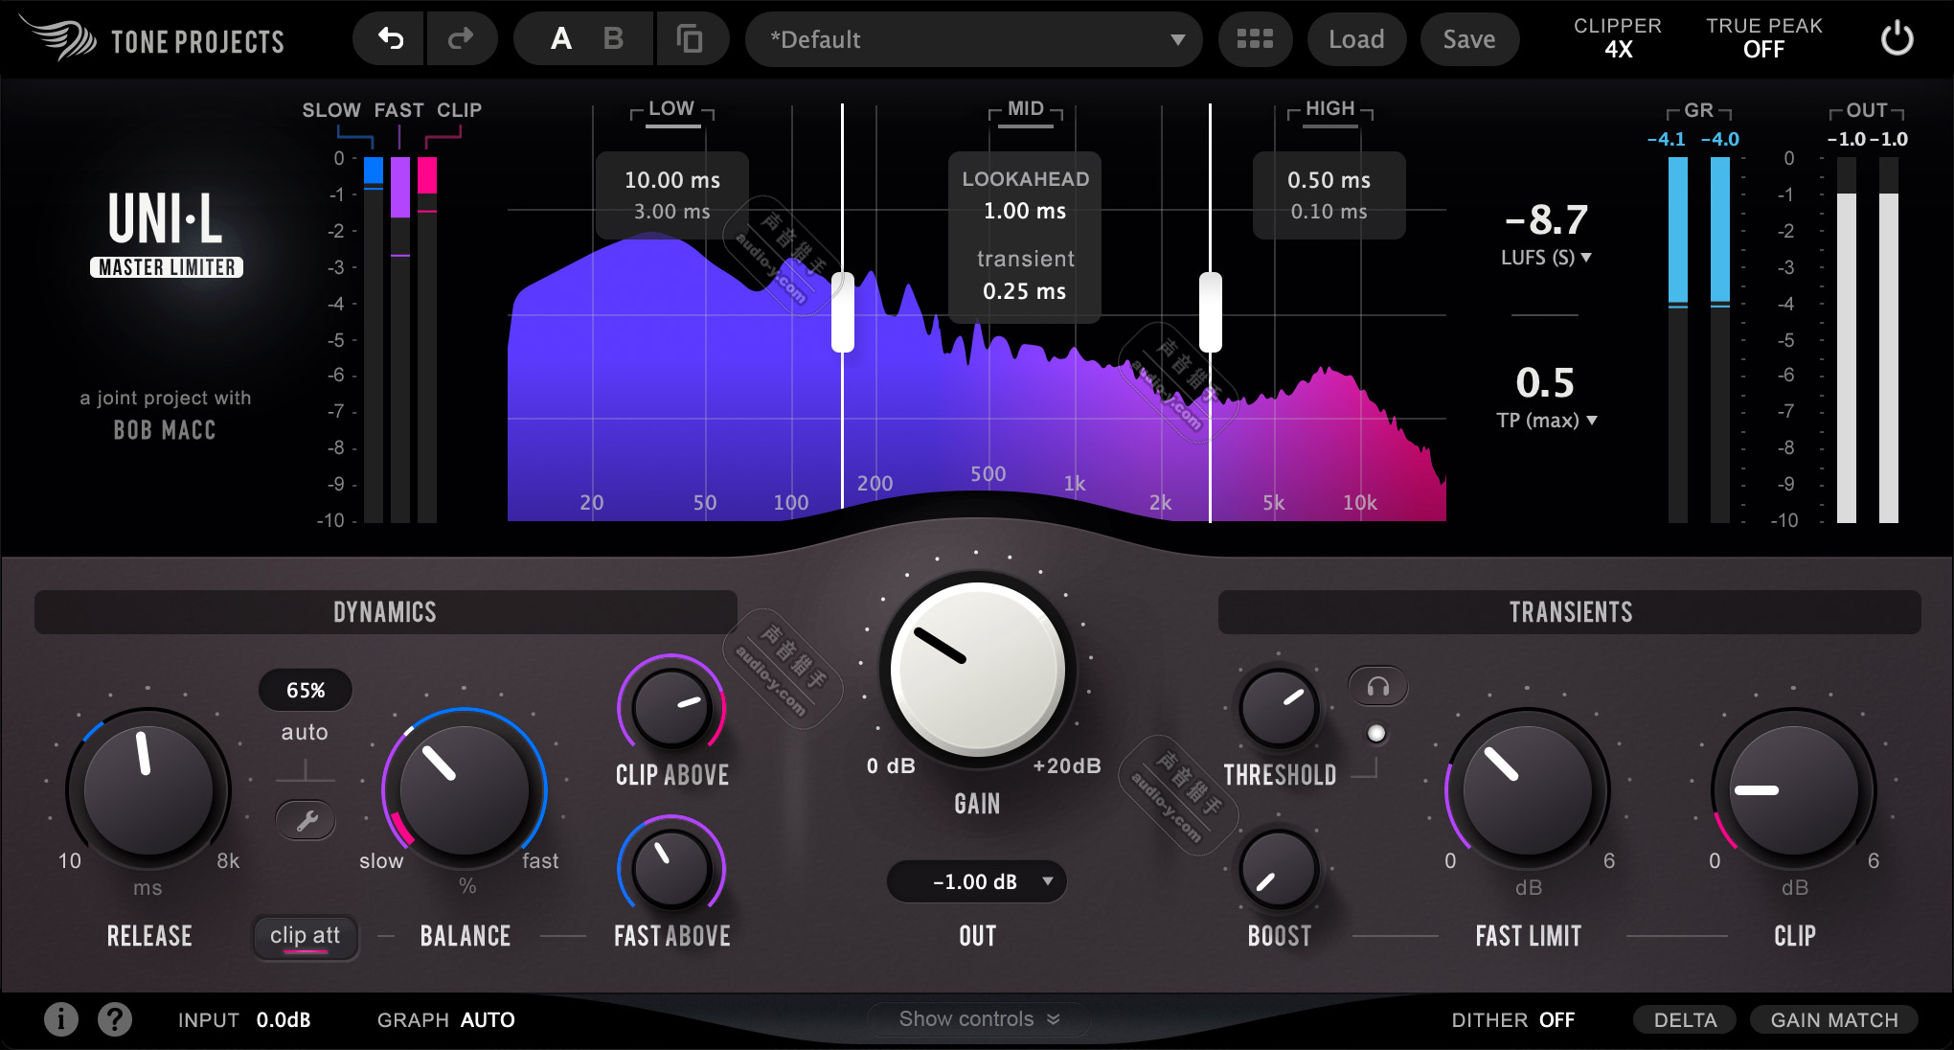Toggle the threshold link indicator dot

pos(1376,734)
